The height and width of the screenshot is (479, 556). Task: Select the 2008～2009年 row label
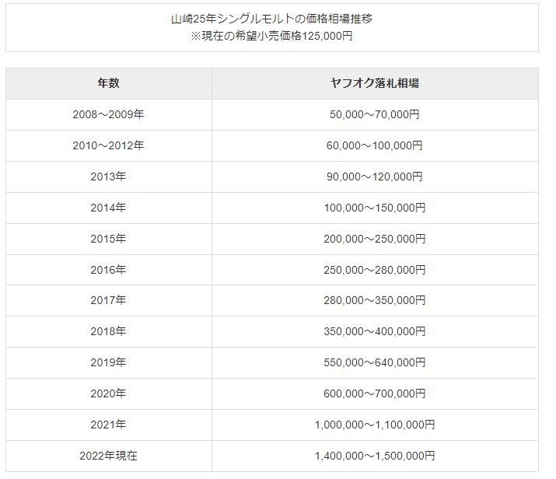point(108,114)
